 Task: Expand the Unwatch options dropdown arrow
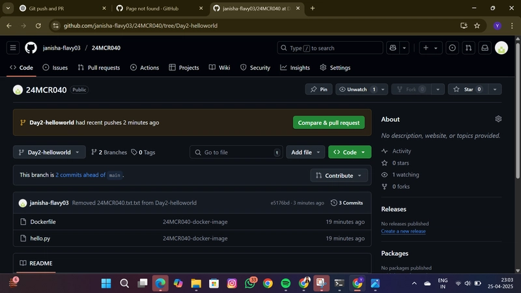click(x=383, y=89)
